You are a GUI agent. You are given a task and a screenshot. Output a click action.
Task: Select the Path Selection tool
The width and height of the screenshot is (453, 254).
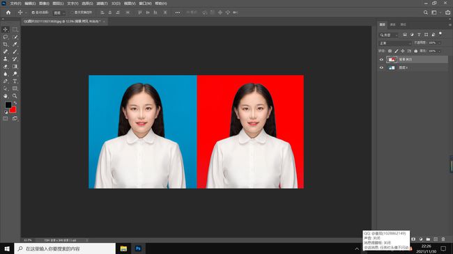(x=5, y=88)
